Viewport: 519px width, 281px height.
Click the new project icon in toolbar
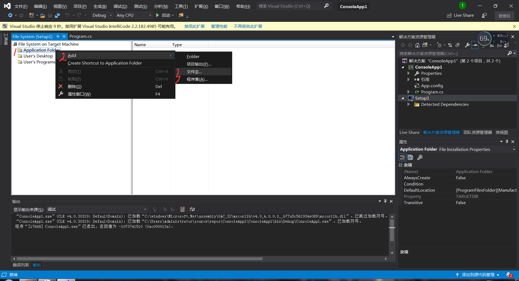[x=31, y=15]
